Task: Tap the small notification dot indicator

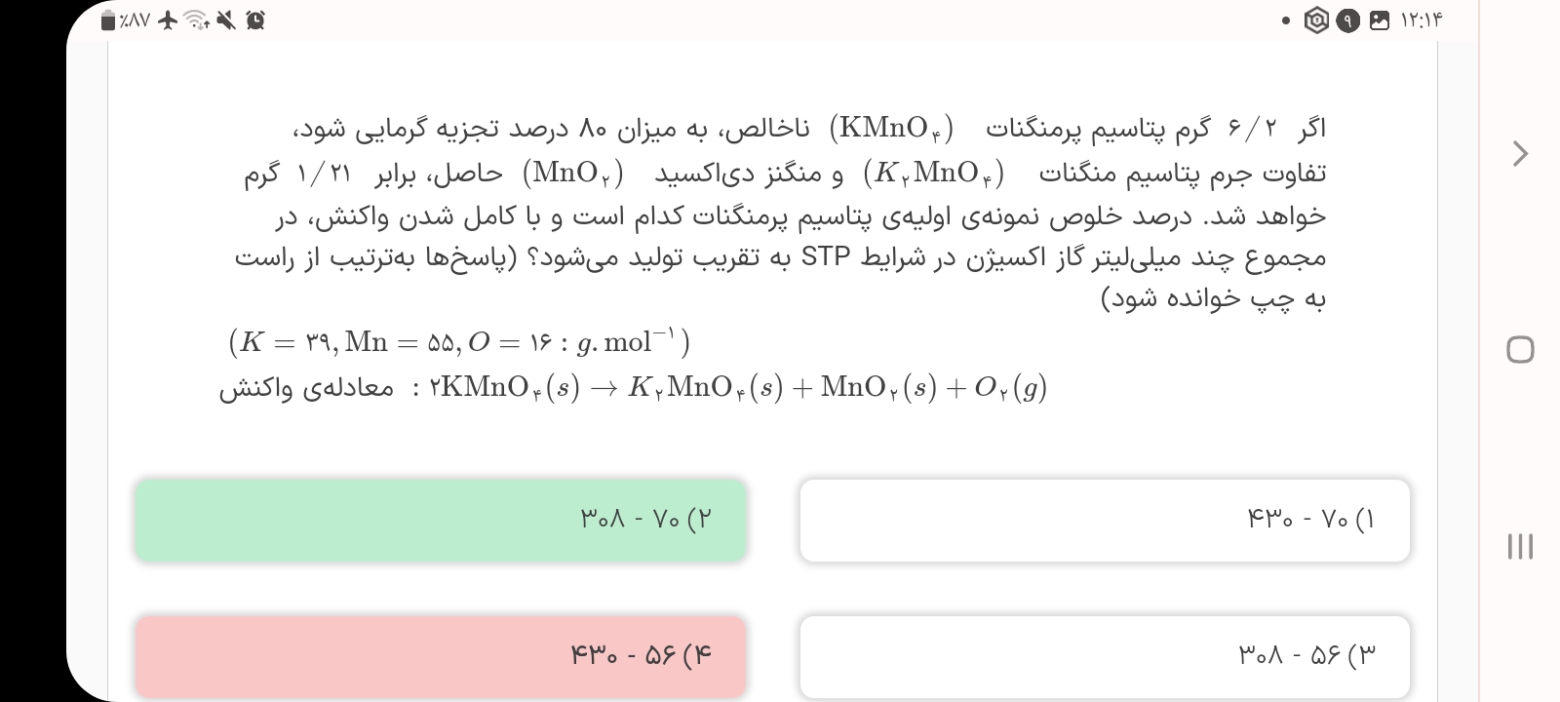Action: click(1287, 20)
